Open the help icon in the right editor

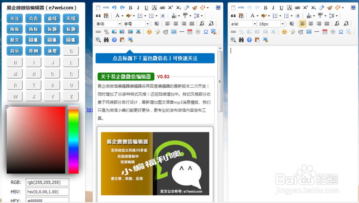pyautogui.click(x=250, y=40)
